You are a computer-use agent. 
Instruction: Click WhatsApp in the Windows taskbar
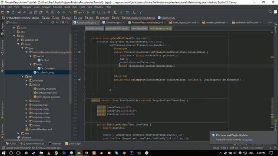(x=56, y=153)
